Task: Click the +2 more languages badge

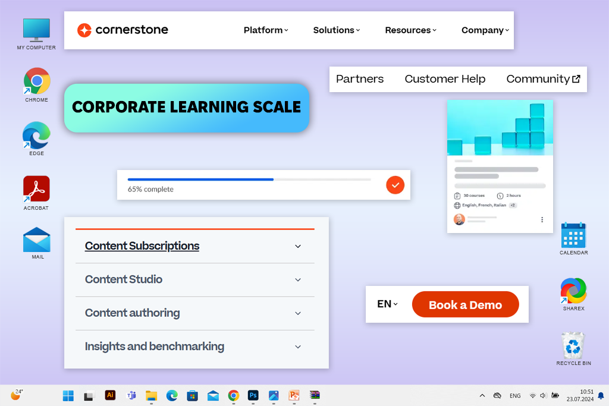Action: 513,205
